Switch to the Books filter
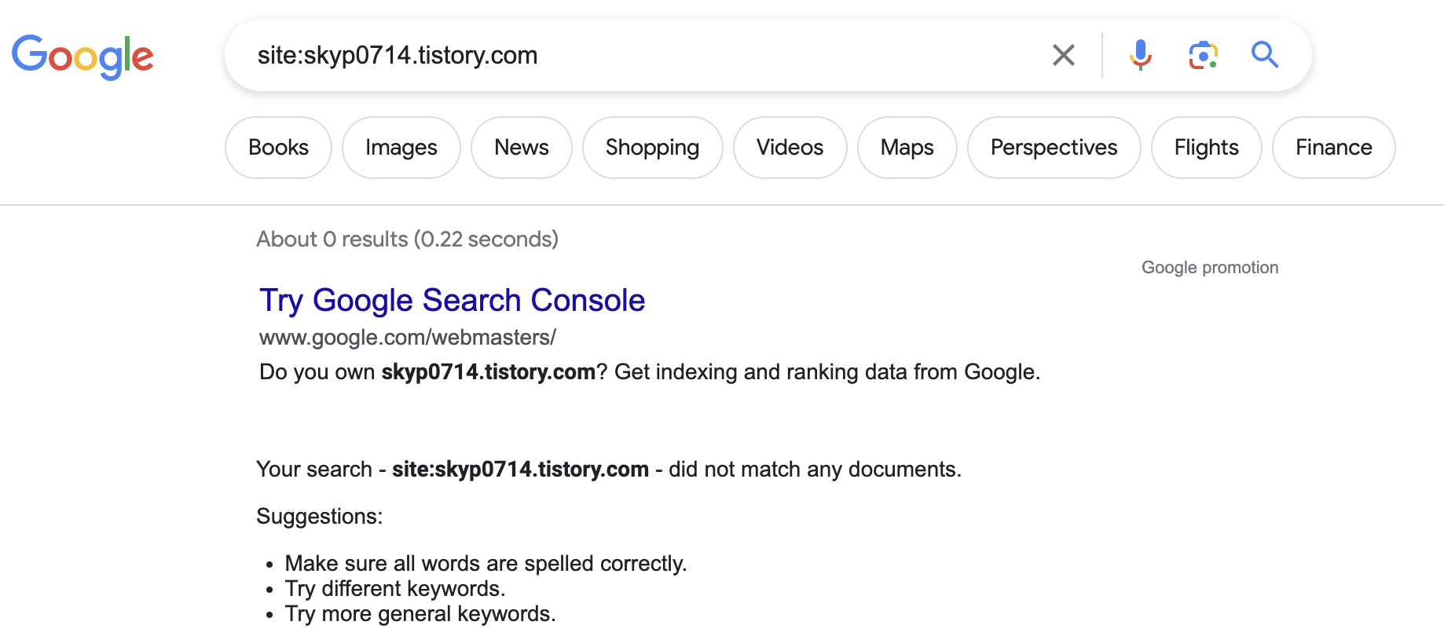 tap(279, 148)
